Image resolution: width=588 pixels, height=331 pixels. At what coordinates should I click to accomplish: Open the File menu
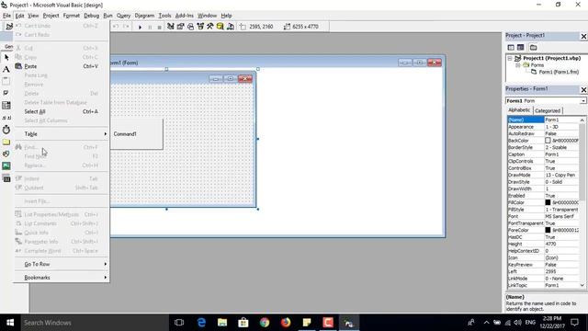tap(6, 16)
